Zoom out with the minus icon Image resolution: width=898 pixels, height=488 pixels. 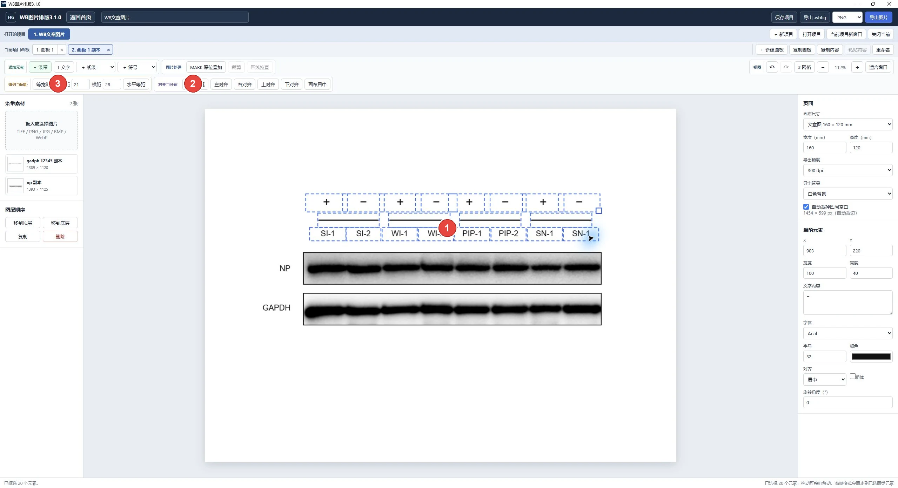(823, 67)
